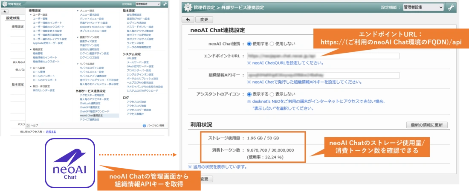Click the back arrow button beside the top 変更 button

point(188,20)
